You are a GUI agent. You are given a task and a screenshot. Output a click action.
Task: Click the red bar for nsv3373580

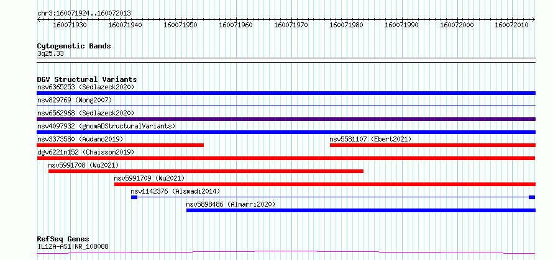click(121, 145)
